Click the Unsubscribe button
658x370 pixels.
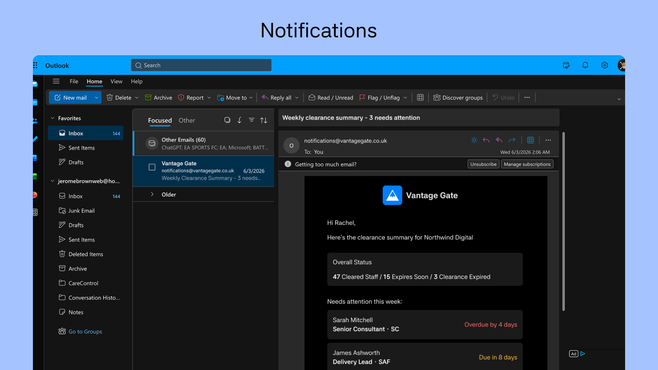[x=483, y=164]
